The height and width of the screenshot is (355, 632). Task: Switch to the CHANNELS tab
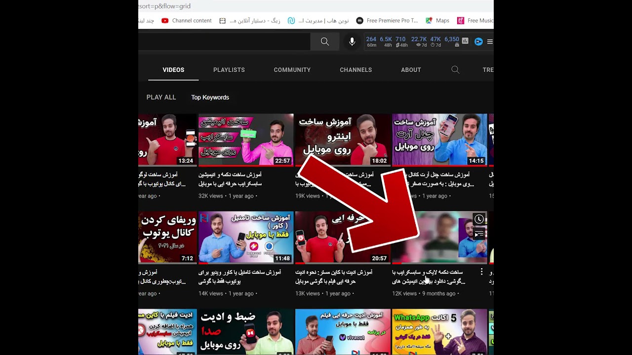tap(355, 70)
